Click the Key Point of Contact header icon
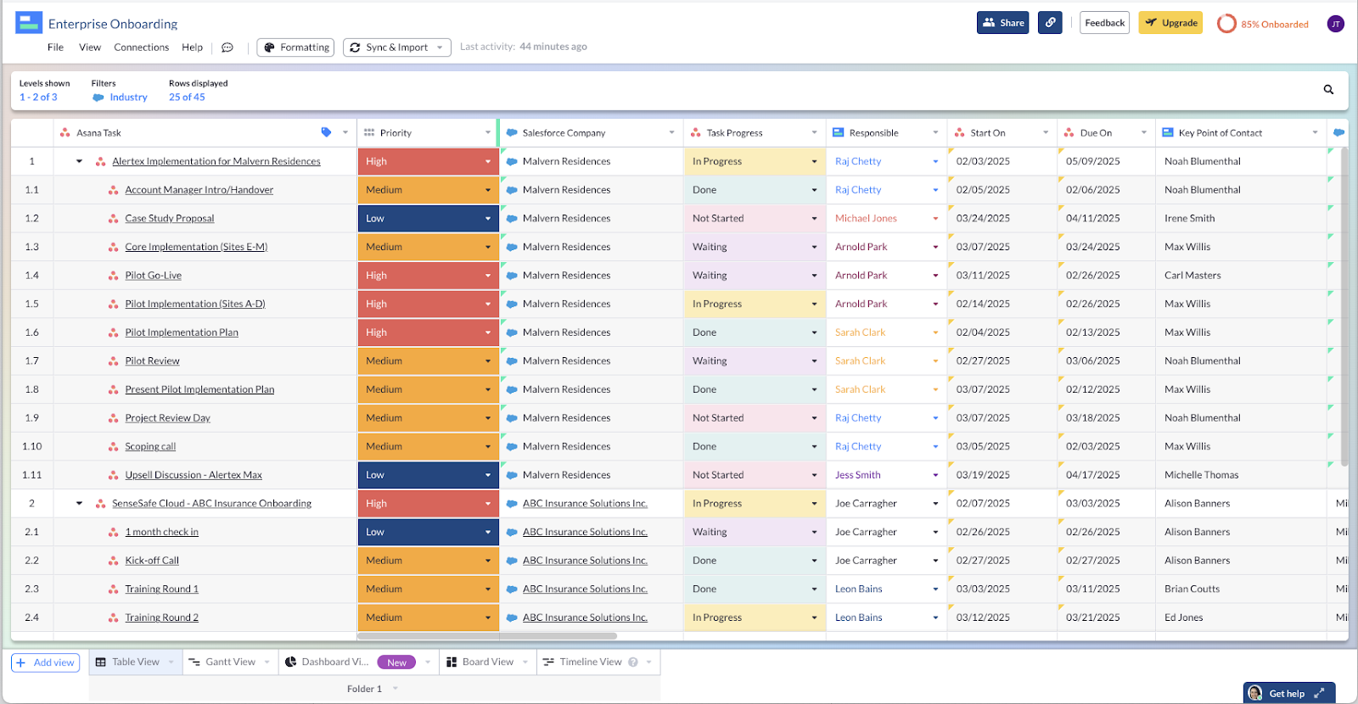 click(x=1168, y=132)
